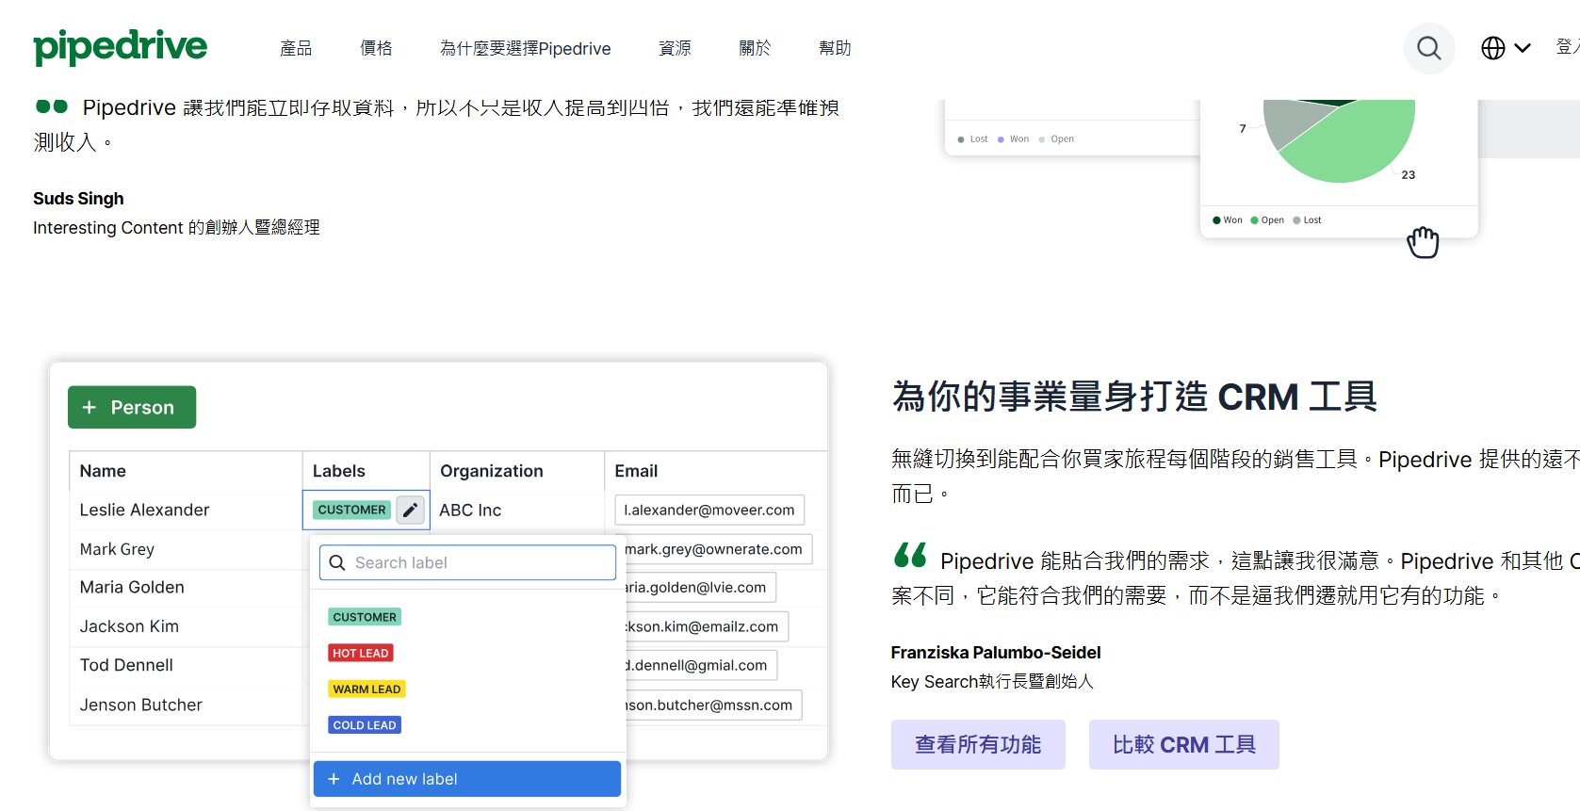Image resolution: width=1580 pixels, height=811 pixels.
Task: Open the 關於 navigation menu
Action: [x=755, y=48]
